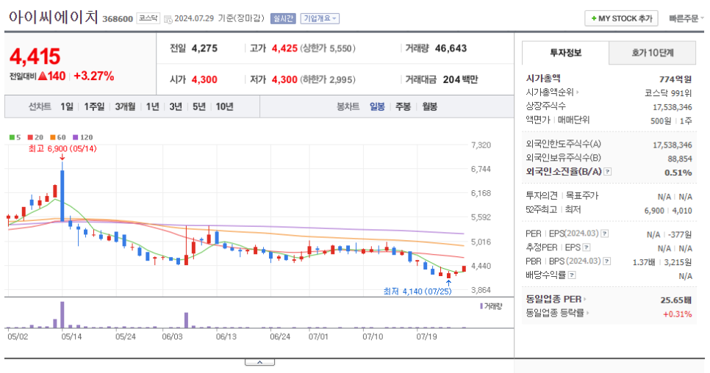Image resolution: width=710 pixels, height=373 pixels.
Task: Toggle the 실시간 real-time badge
Action: point(283,18)
